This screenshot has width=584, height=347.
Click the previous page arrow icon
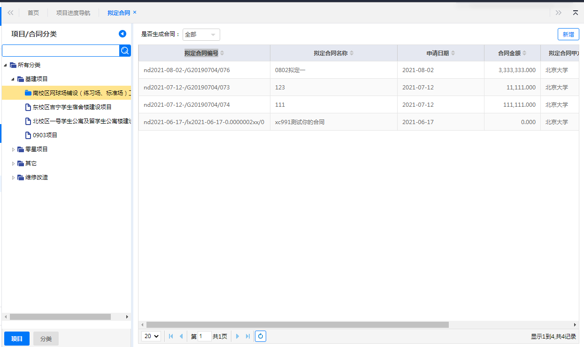181,336
